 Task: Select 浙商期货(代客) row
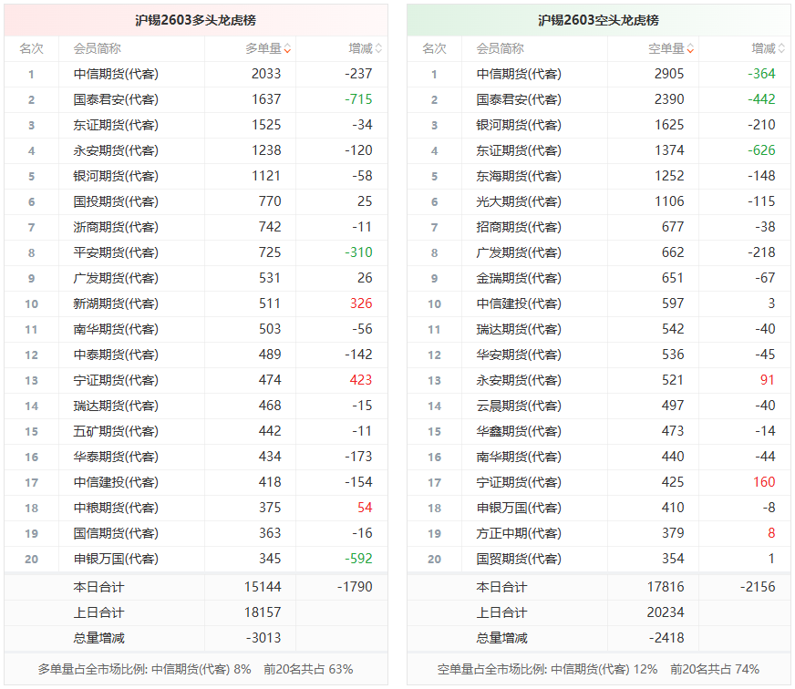[x=196, y=227]
